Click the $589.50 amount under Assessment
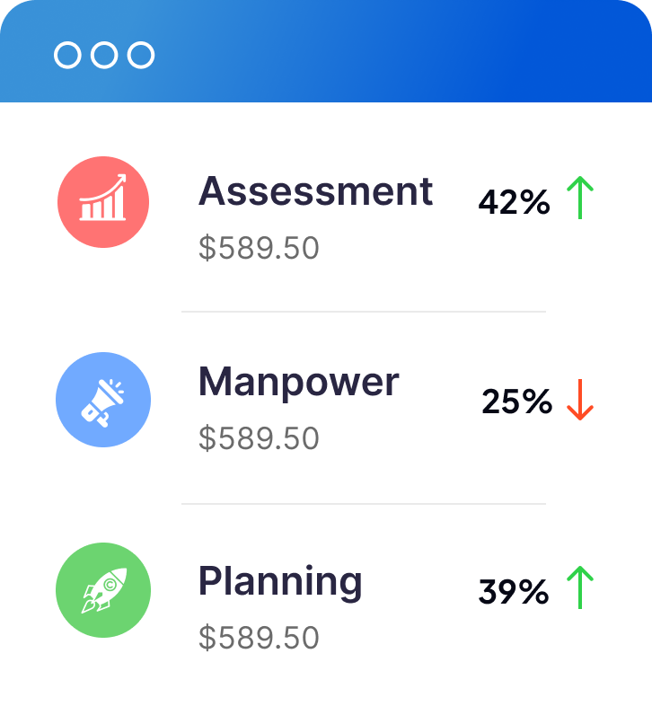The height and width of the screenshot is (724, 652). 259,248
